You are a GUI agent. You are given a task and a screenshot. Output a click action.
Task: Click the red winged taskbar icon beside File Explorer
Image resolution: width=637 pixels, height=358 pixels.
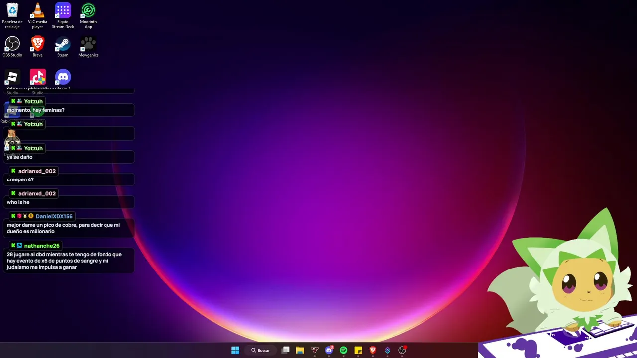tap(315, 350)
